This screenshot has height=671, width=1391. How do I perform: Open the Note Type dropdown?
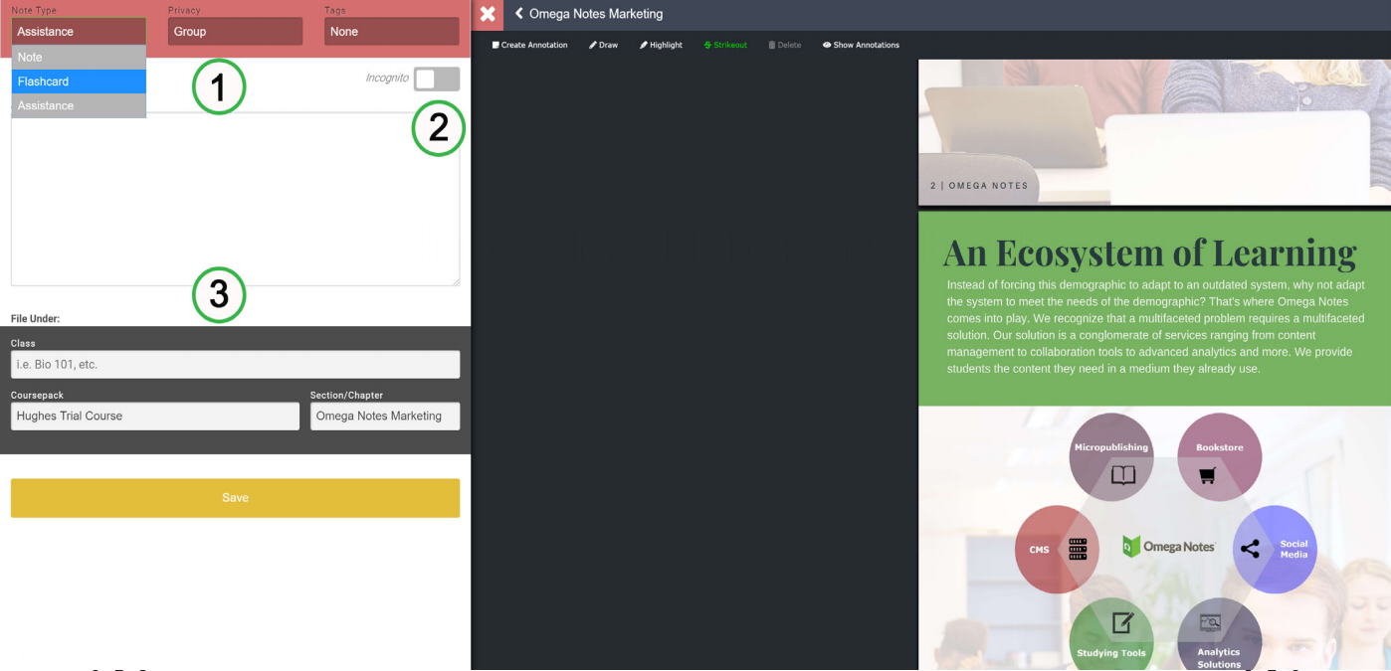tap(79, 32)
